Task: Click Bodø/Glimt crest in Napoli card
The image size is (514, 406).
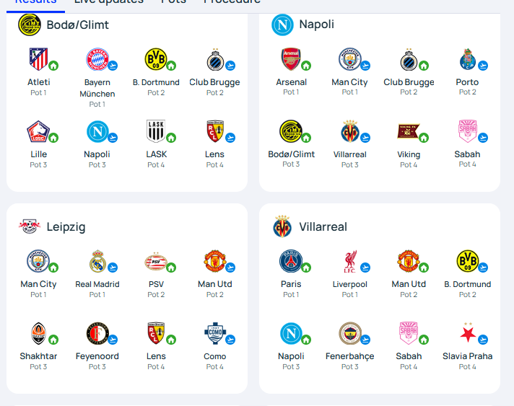Action: pyautogui.click(x=291, y=131)
